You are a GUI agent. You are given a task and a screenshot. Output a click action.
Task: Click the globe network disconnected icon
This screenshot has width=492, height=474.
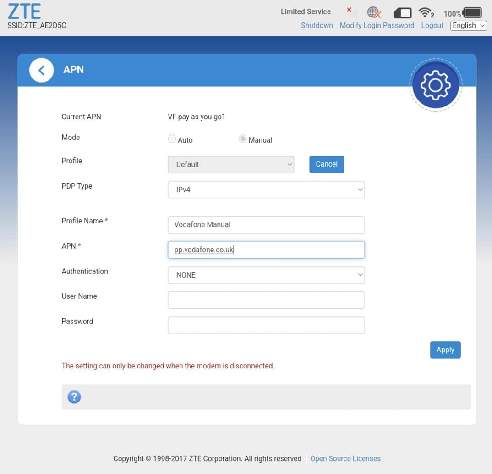374,12
